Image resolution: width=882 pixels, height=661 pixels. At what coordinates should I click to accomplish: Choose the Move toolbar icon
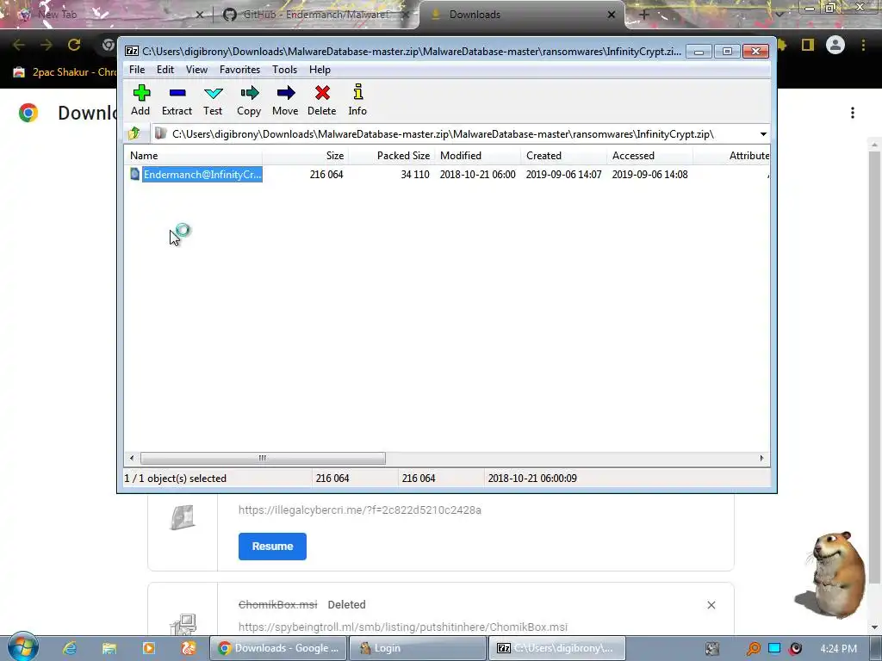pos(285,100)
